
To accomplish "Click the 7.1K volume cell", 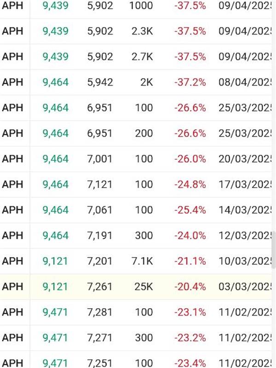I will (x=142, y=261).
